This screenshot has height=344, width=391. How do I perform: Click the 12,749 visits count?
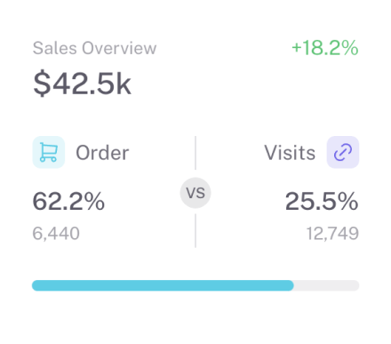click(332, 234)
